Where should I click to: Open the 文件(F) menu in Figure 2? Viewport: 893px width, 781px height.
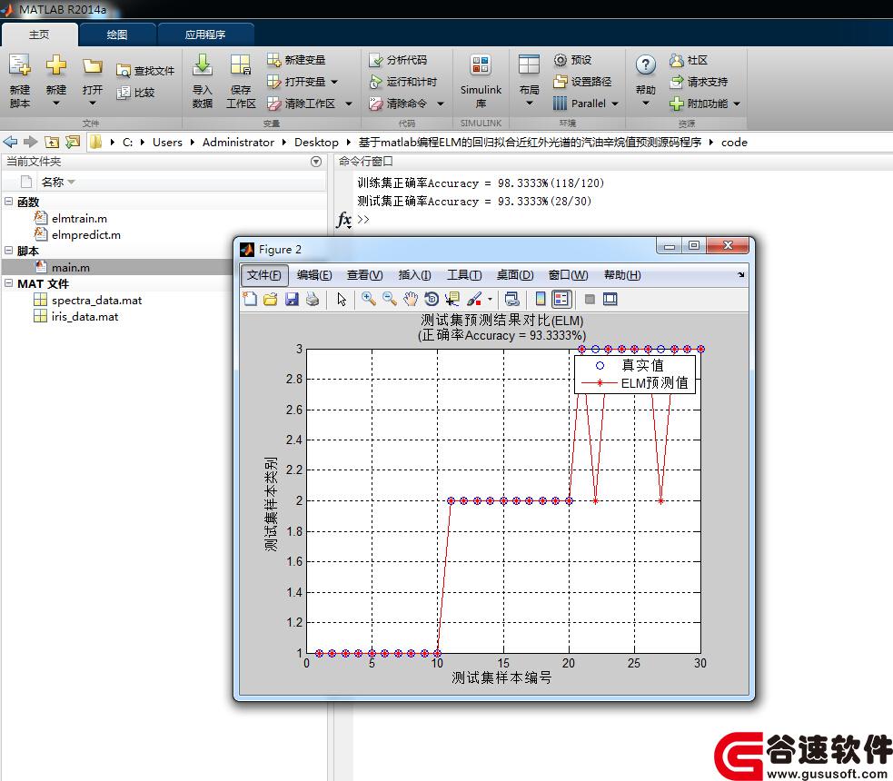[263, 275]
